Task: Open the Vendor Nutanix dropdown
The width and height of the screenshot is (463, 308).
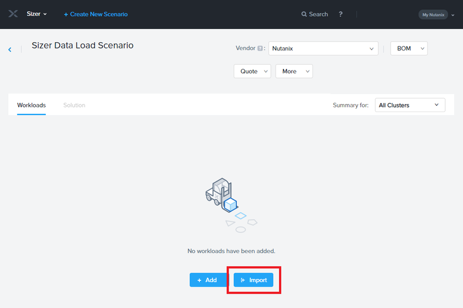Action: pyautogui.click(x=323, y=49)
